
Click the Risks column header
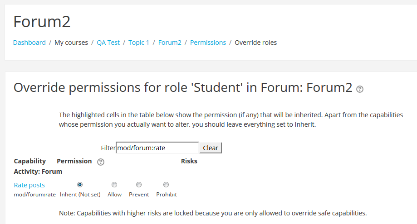tap(189, 161)
